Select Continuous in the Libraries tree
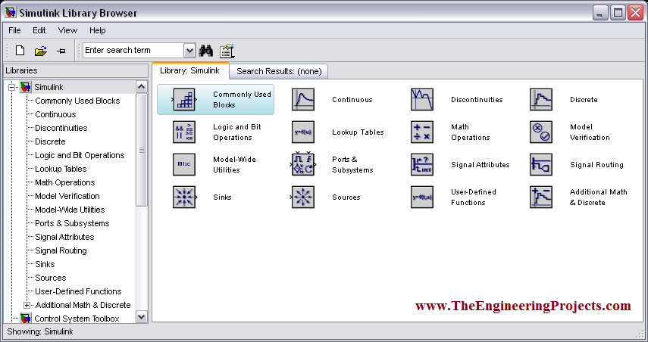 point(55,114)
